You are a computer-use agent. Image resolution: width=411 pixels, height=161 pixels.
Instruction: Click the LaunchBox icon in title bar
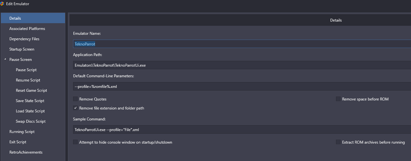pyautogui.click(x=3, y=4)
